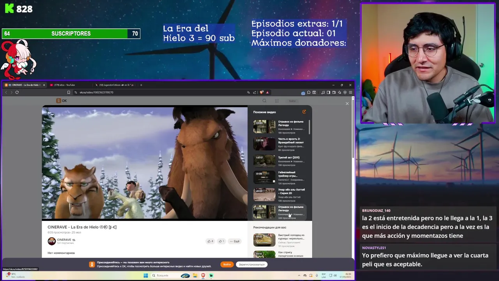This screenshot has width=499, height=281.
Task: Click the share icon in address bar
Action: pyautogui.click(x=255, y=92)
